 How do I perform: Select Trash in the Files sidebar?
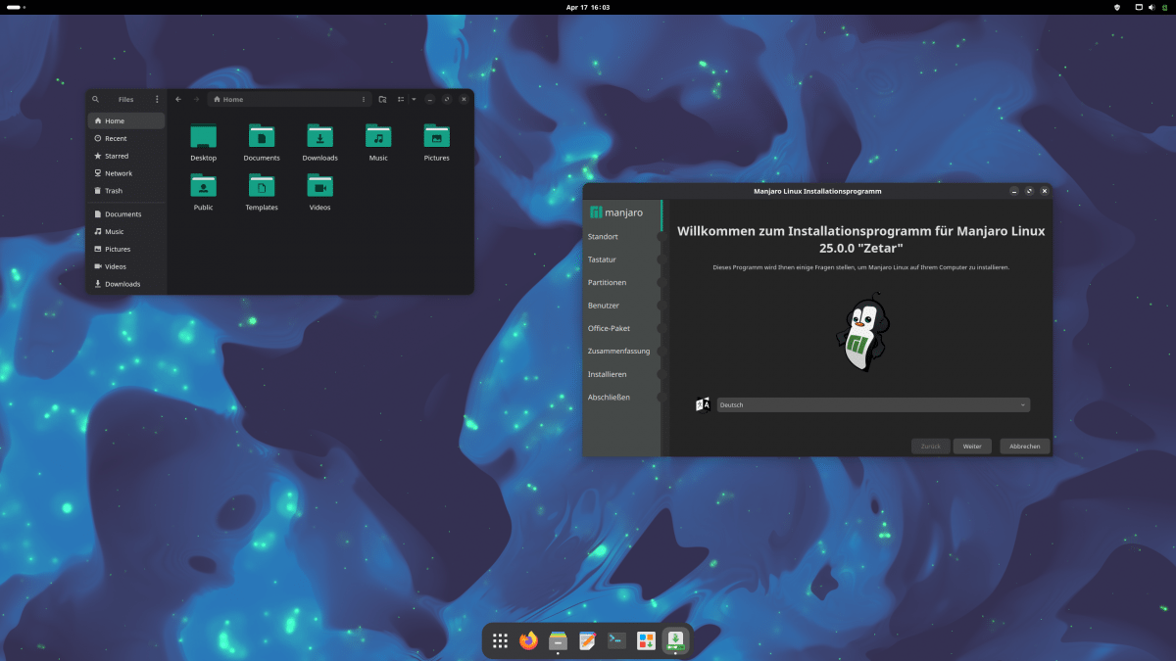pos(114,191)
